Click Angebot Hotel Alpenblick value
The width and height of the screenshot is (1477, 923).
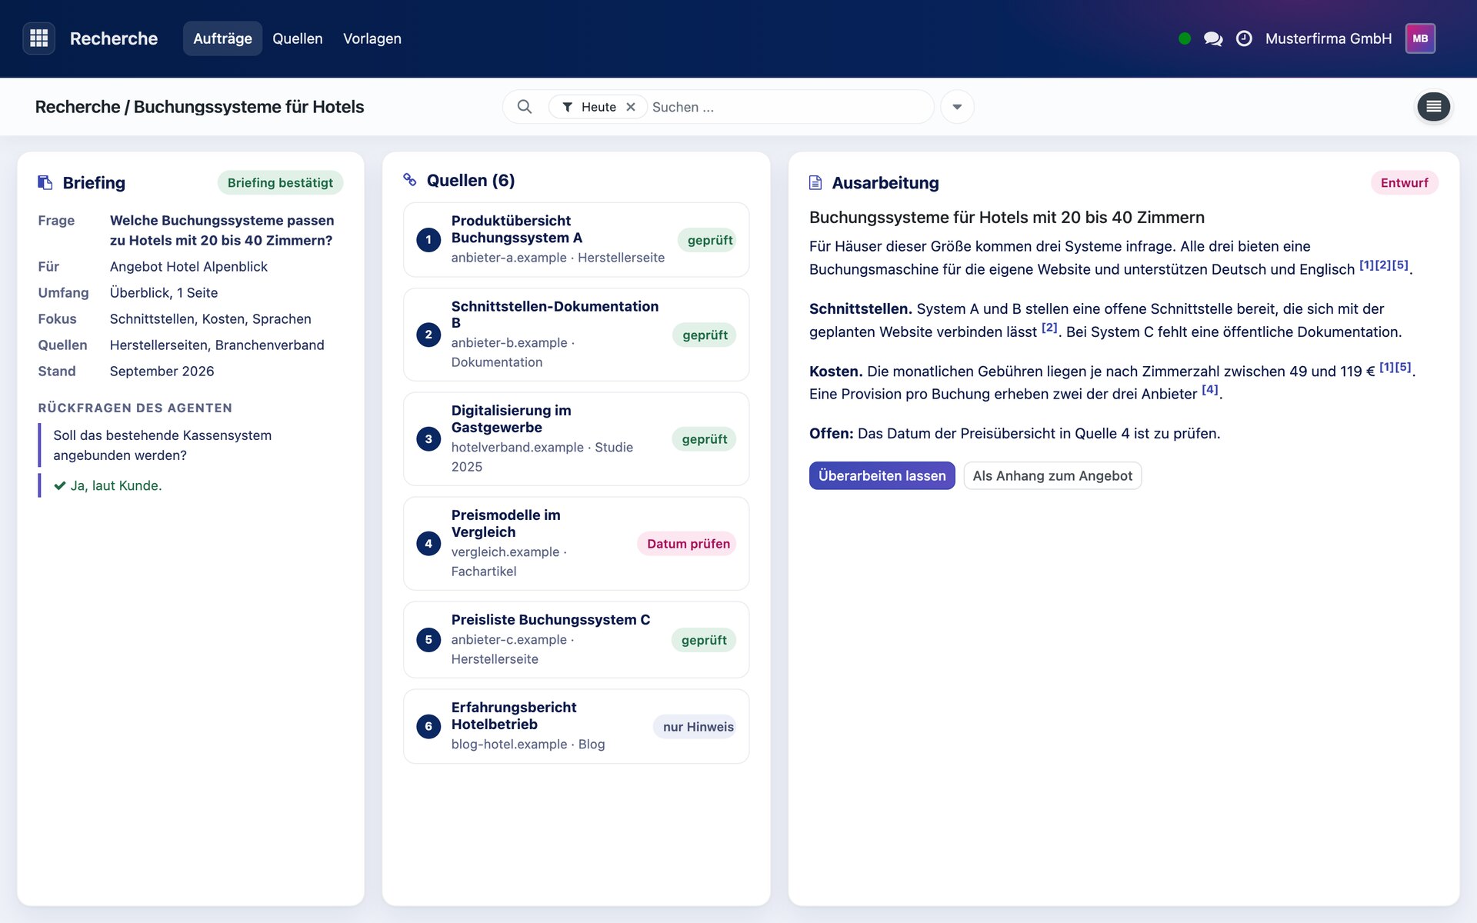188,267
